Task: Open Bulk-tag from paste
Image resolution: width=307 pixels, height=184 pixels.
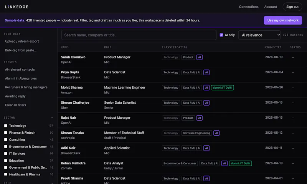Action: click(x=21, y=50)
